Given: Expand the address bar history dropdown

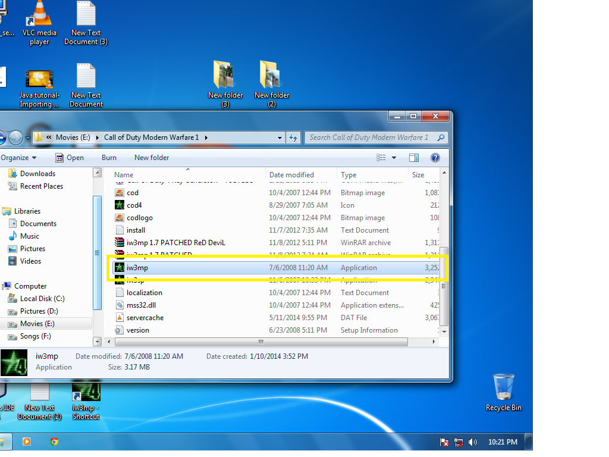Looking at the screenshot, I should (x=279, y=137).
